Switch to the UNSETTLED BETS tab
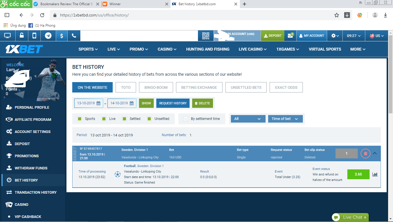 (246, 87)
